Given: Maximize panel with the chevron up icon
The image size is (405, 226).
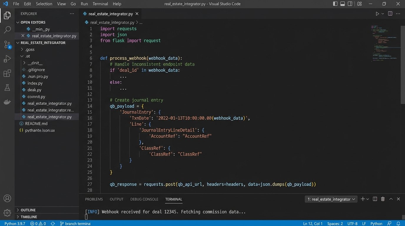Looking at the screenshot, I should pos(391,199).
